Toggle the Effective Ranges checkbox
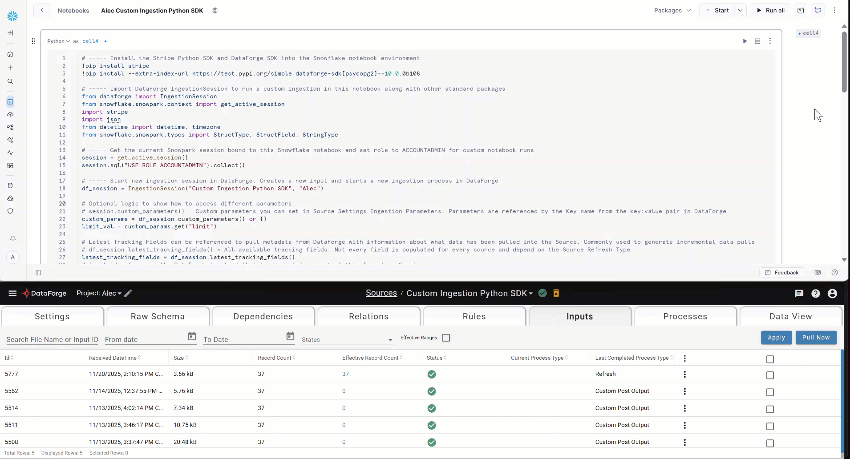The width and height of the screenshot is (850, 459). [x=446, y=338]
